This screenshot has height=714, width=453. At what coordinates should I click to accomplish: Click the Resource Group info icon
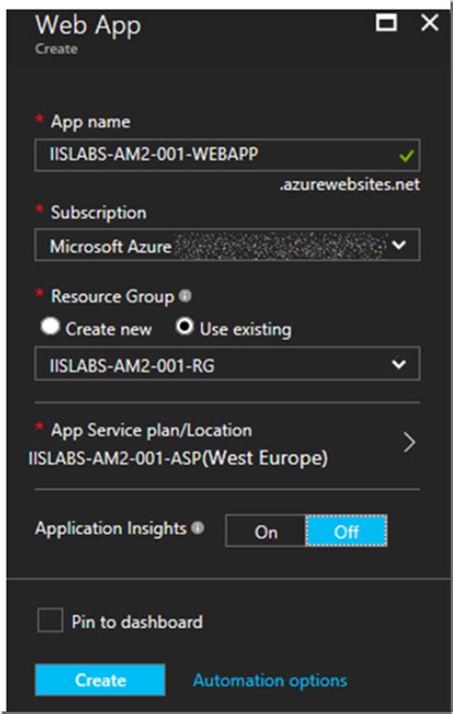click(x=184, y=297)
